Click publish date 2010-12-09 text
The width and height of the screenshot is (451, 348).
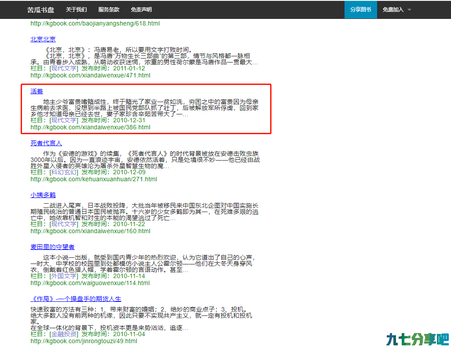[x=129, y=172]
